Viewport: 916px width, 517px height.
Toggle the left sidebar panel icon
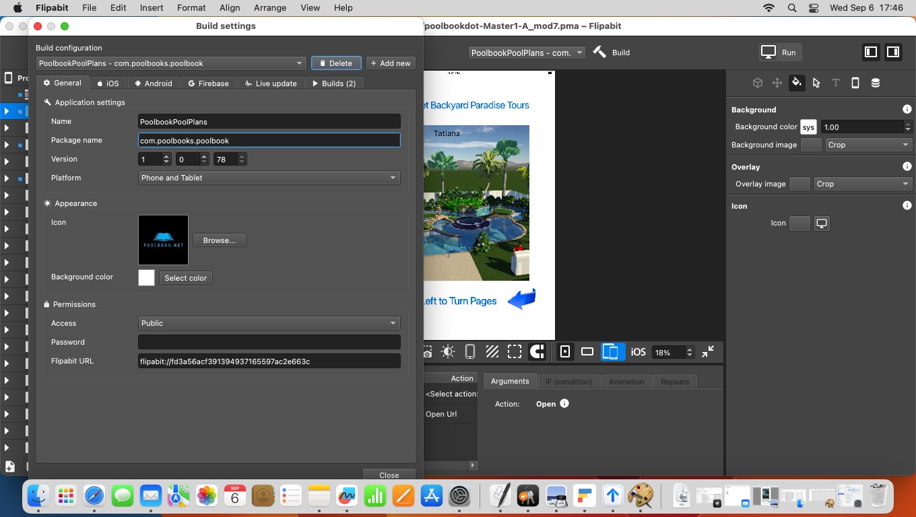click(871, 52)
